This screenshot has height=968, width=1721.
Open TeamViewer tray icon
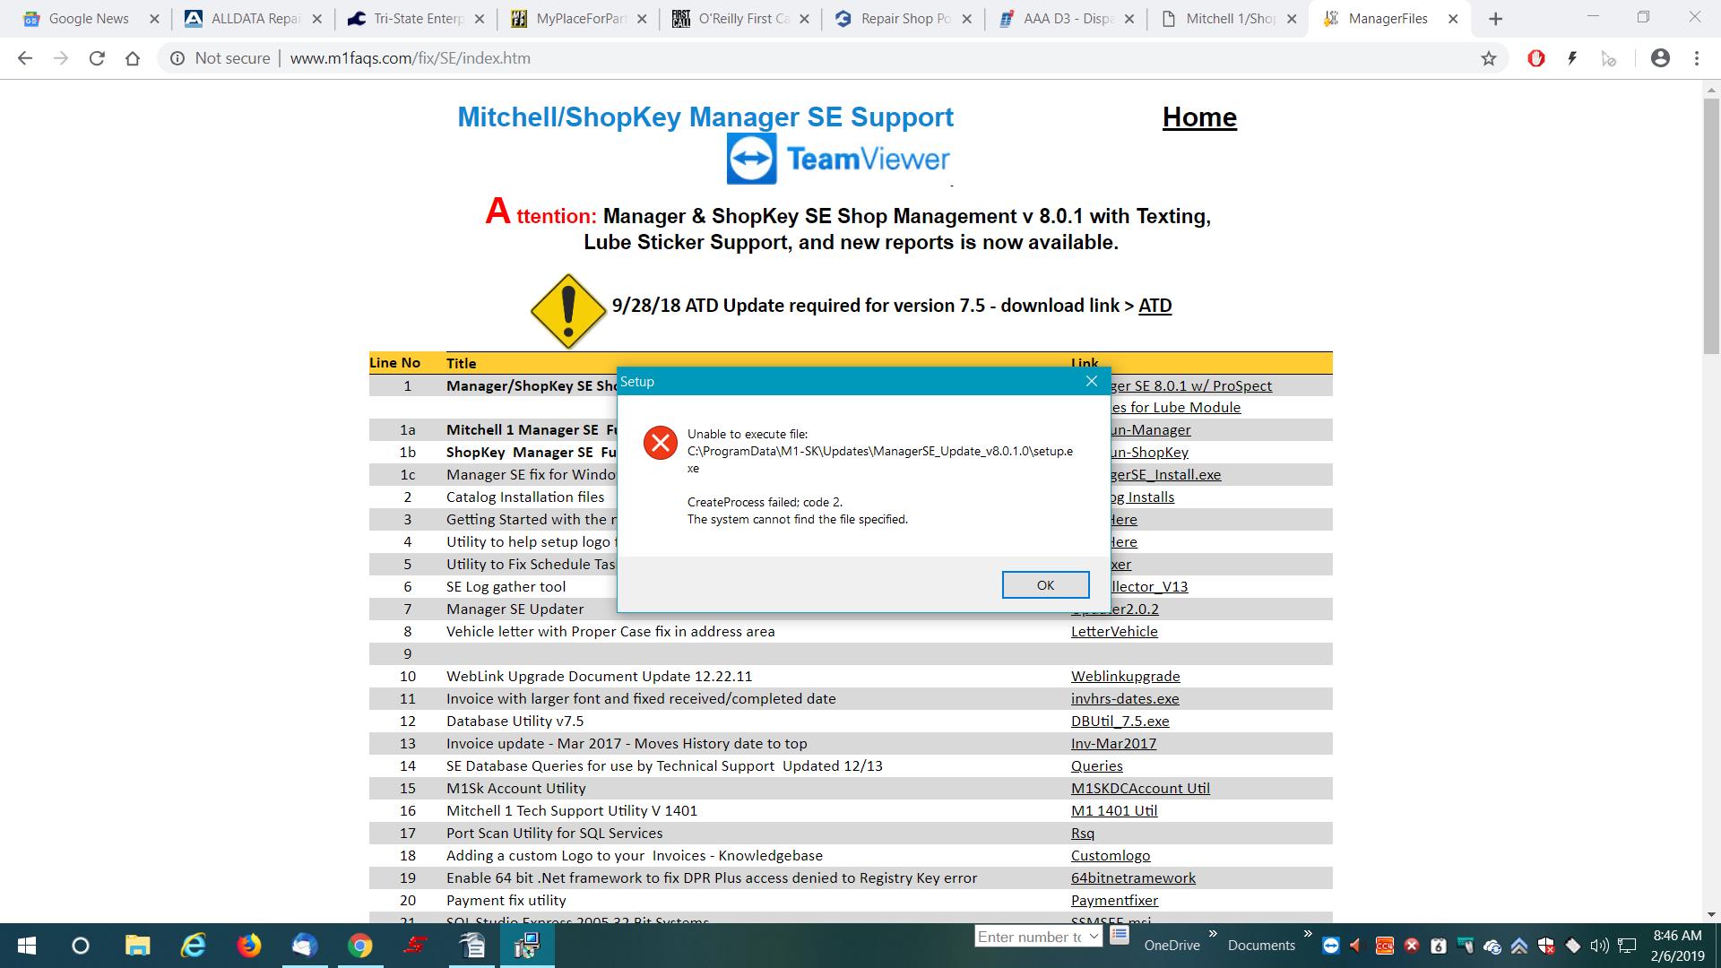point(1331,946)
